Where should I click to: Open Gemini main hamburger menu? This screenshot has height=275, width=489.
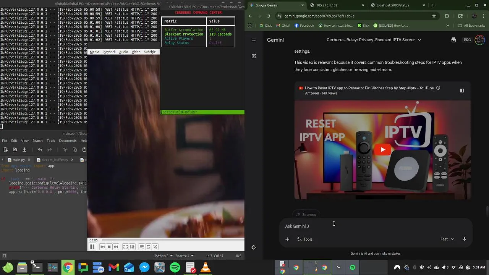(254, 40)
